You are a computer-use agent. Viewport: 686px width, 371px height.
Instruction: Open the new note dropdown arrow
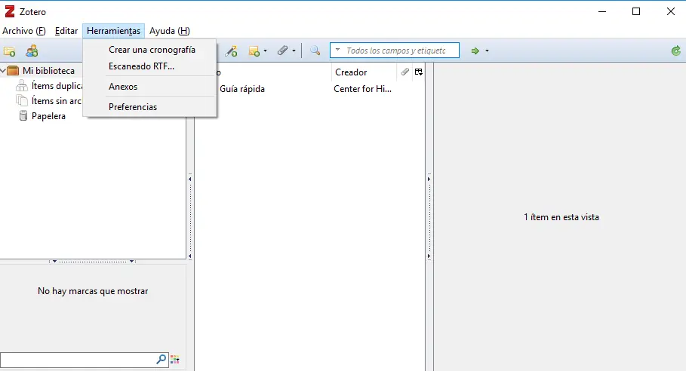coord(265,51)
